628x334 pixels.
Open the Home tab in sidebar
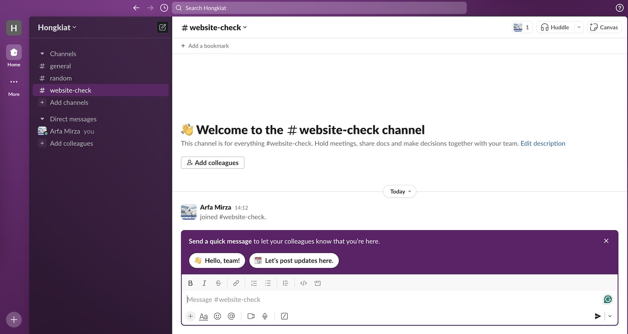click(14, 56)
